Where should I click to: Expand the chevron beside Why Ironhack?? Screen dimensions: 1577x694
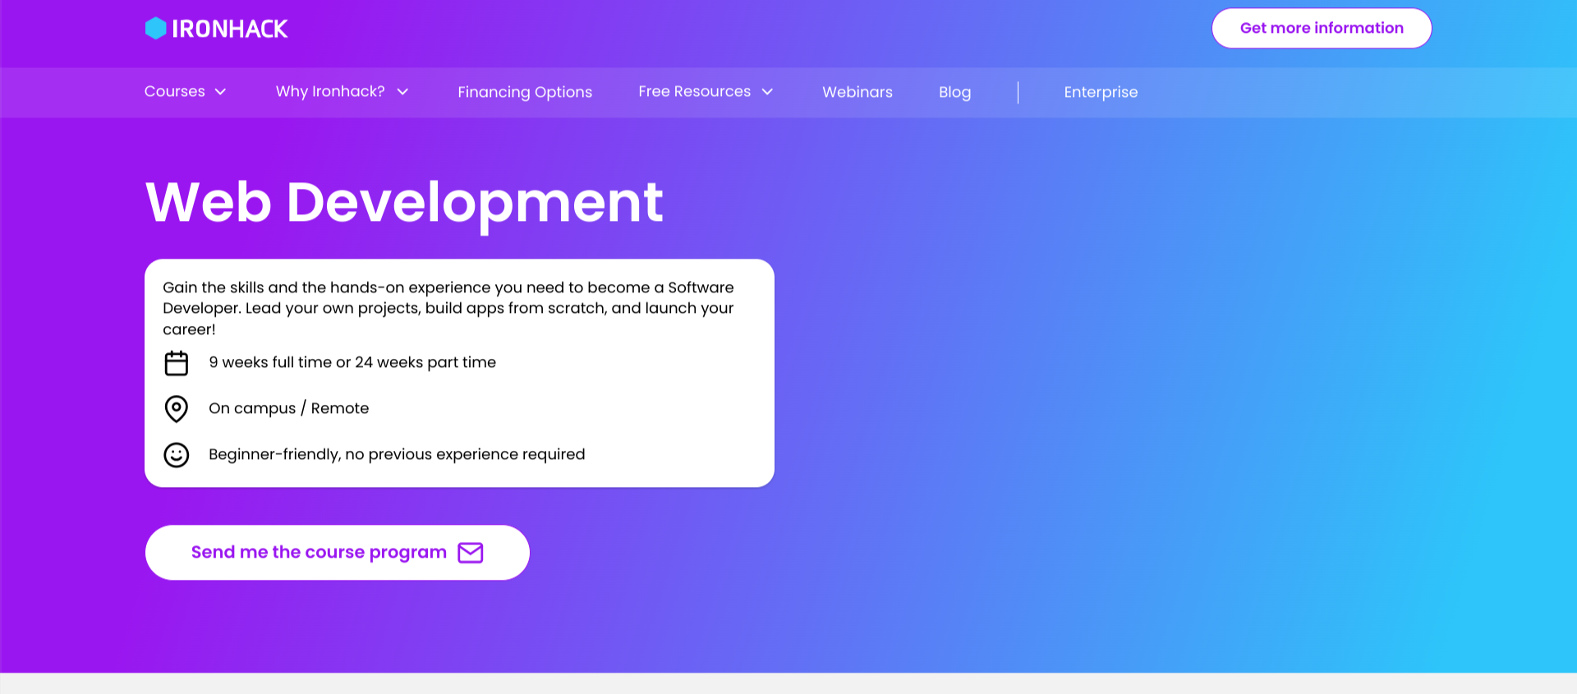pos(402,92)
